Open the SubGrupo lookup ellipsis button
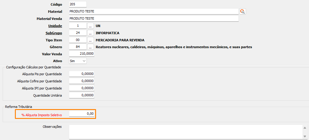 90,33
